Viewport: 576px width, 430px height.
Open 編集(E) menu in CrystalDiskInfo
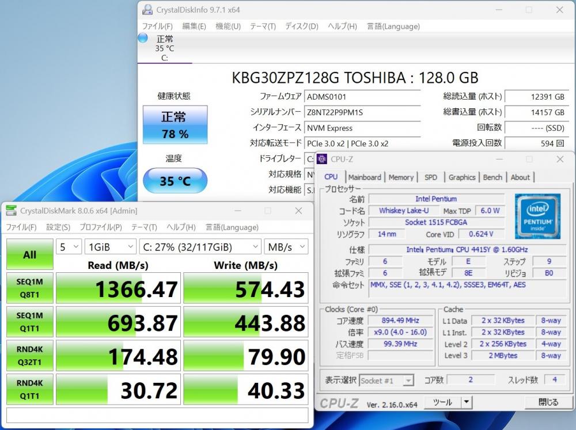pyautogui.click(x=194, y=26)
